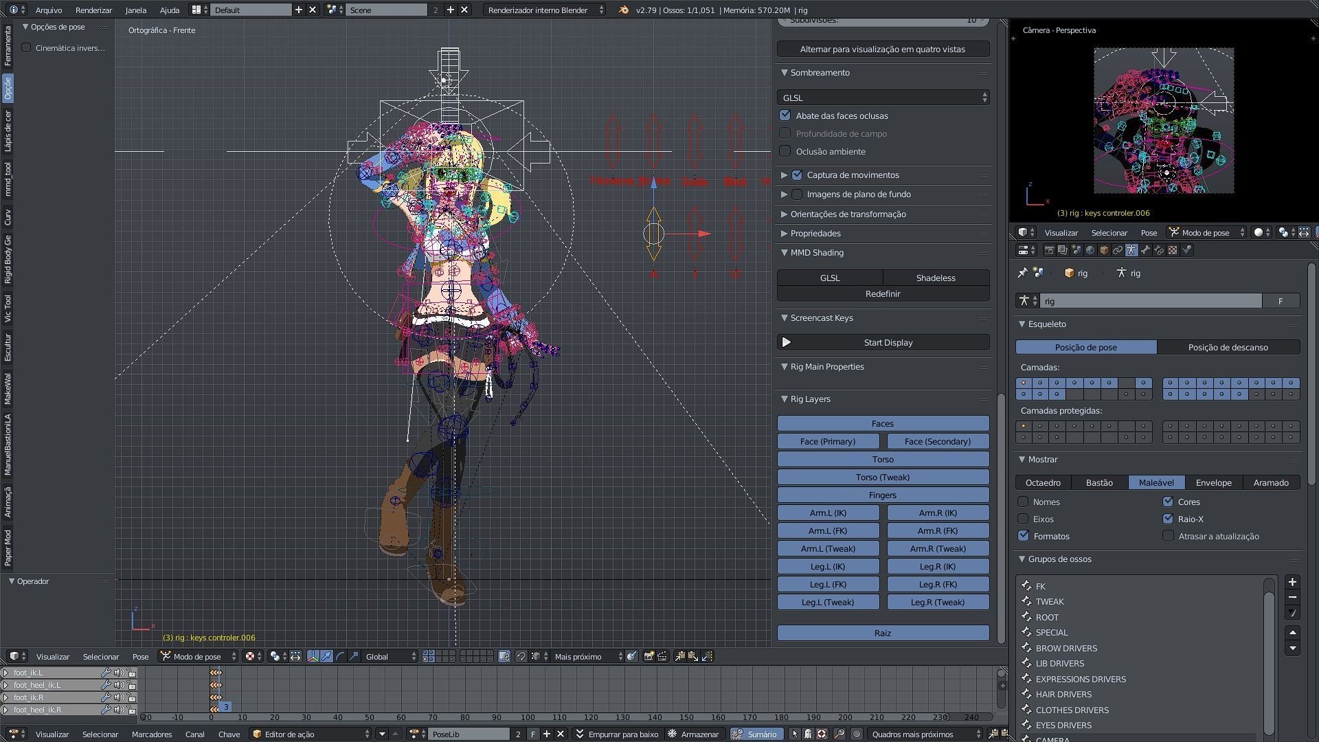Image resolution: width=1319 pixels, height=742 pixels.
Task: Enable Oclusão ambiente checkbox
Action: tap(785, 151)
